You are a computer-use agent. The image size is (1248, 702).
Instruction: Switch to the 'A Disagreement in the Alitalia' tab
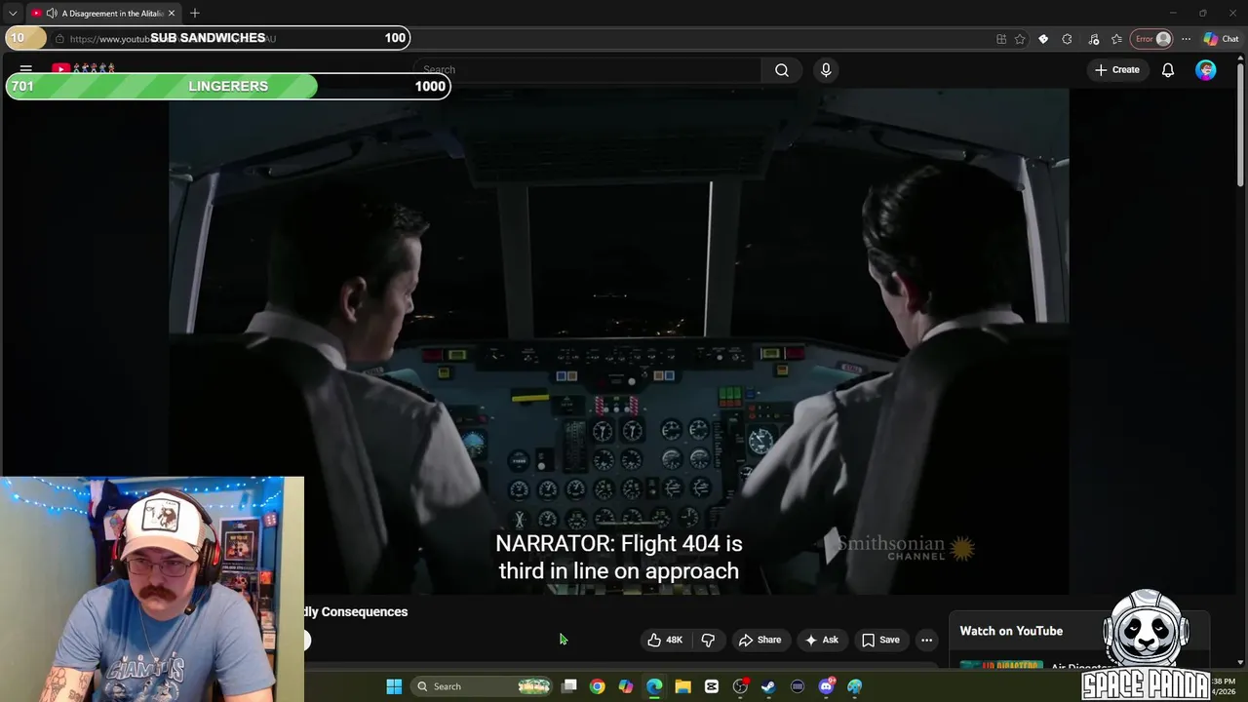pos(103,13)
